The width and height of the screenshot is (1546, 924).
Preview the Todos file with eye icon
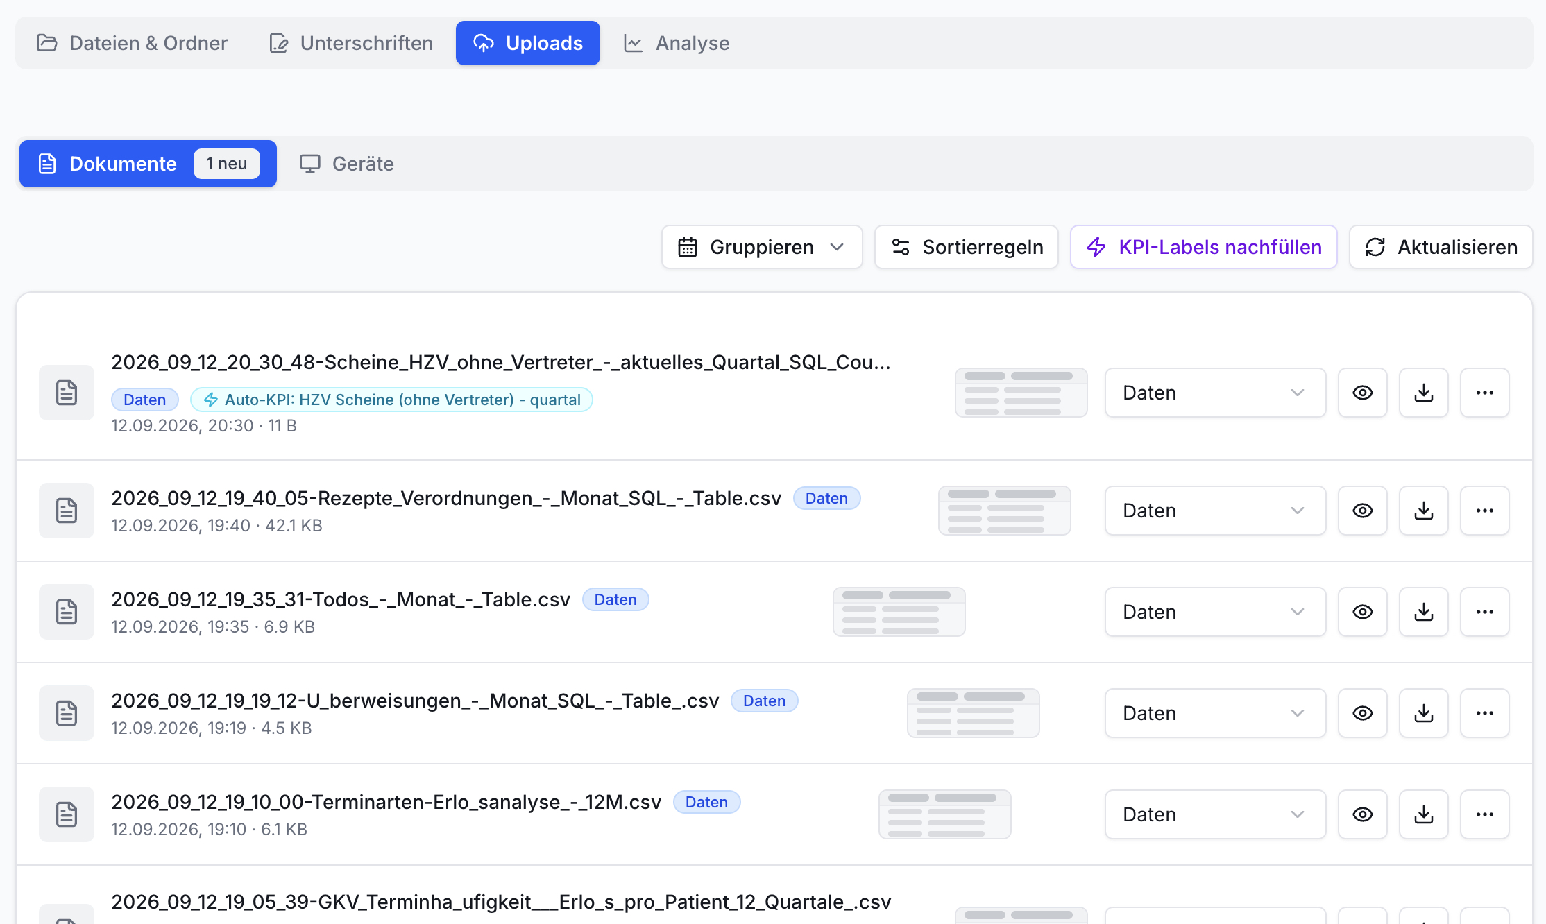(x=1362, y=612)
